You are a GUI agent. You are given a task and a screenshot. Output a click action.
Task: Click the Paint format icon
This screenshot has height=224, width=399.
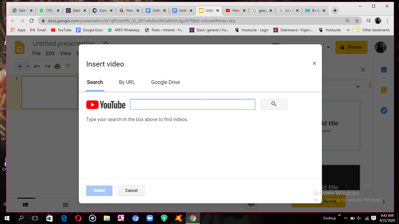pyautogui.click(x=68, y=66)
